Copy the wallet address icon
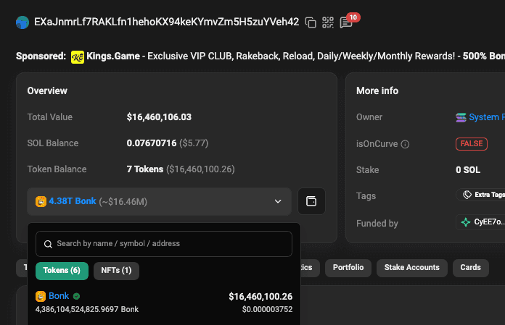This screenshot has width=505, height=325. point(311,22)
